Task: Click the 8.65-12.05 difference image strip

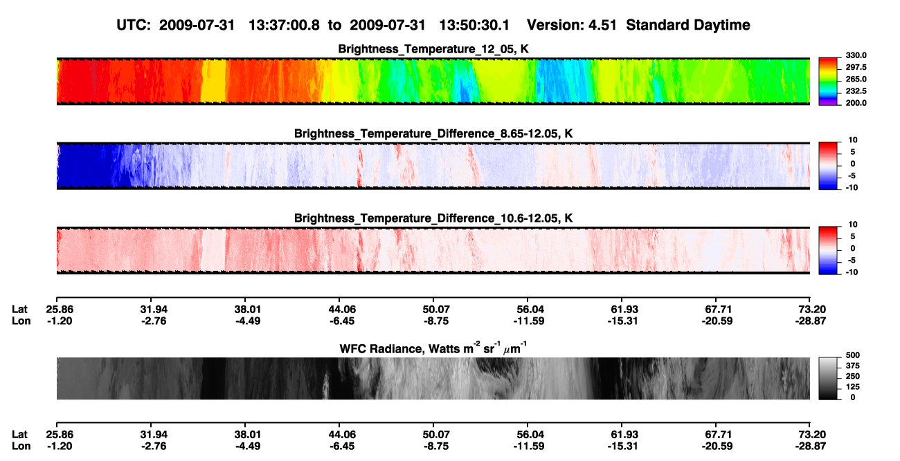Action: pos(433,165)
